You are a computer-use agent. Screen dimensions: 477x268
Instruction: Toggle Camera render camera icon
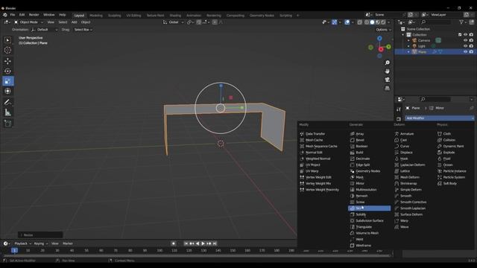471,40
